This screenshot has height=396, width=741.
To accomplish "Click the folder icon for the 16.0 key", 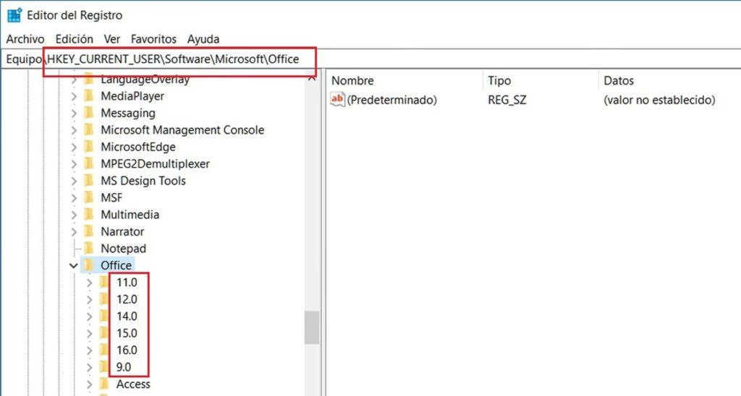I will (105, 350).
